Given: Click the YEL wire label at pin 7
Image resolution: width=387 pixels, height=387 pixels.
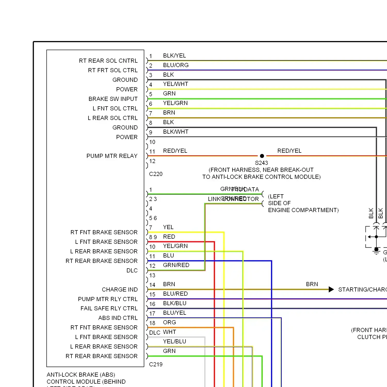Looking at the screenshot, I should click(x=168, y=227).
